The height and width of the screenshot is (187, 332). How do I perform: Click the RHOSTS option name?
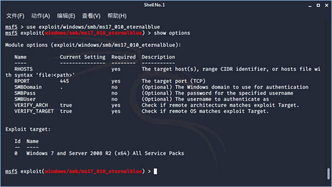pos(24,69)
